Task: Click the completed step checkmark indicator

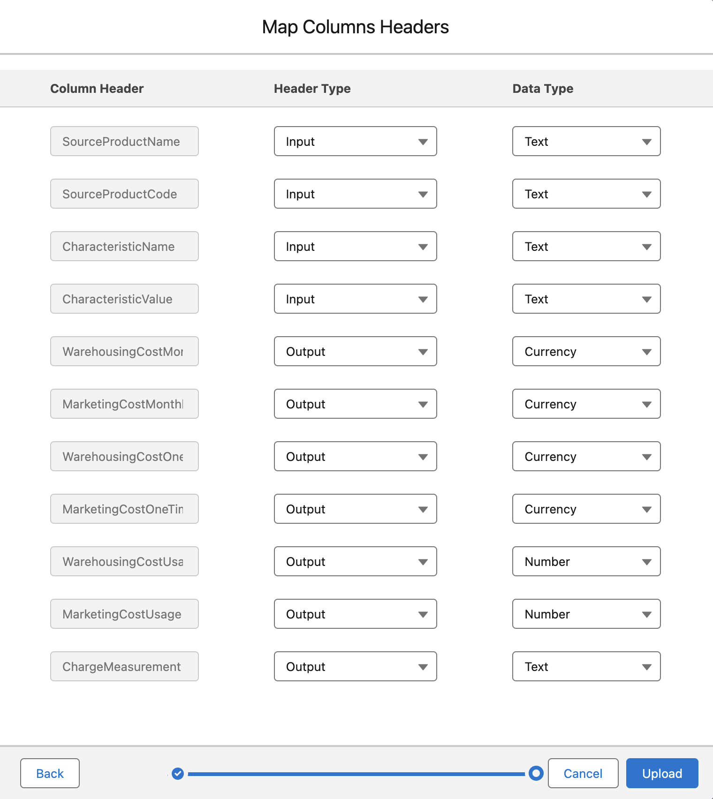Action: coord(178,774)
